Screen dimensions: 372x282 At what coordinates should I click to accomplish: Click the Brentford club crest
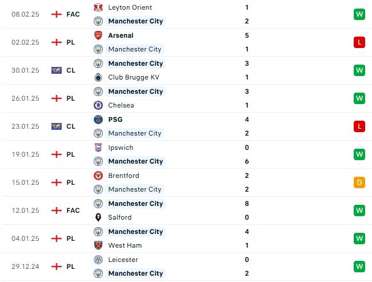point(98,176)
